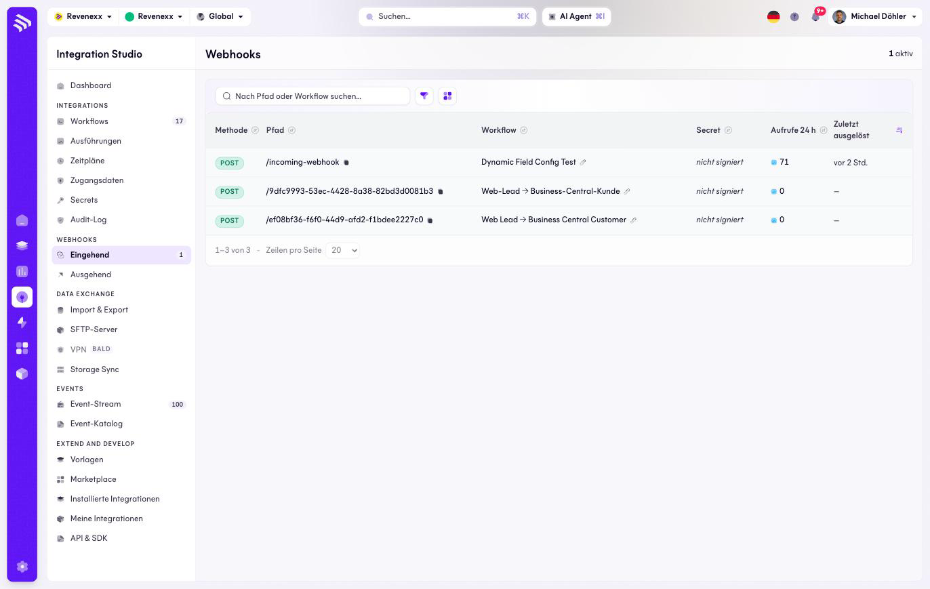Select Eingehend webhooks

(x=121, y=255)
